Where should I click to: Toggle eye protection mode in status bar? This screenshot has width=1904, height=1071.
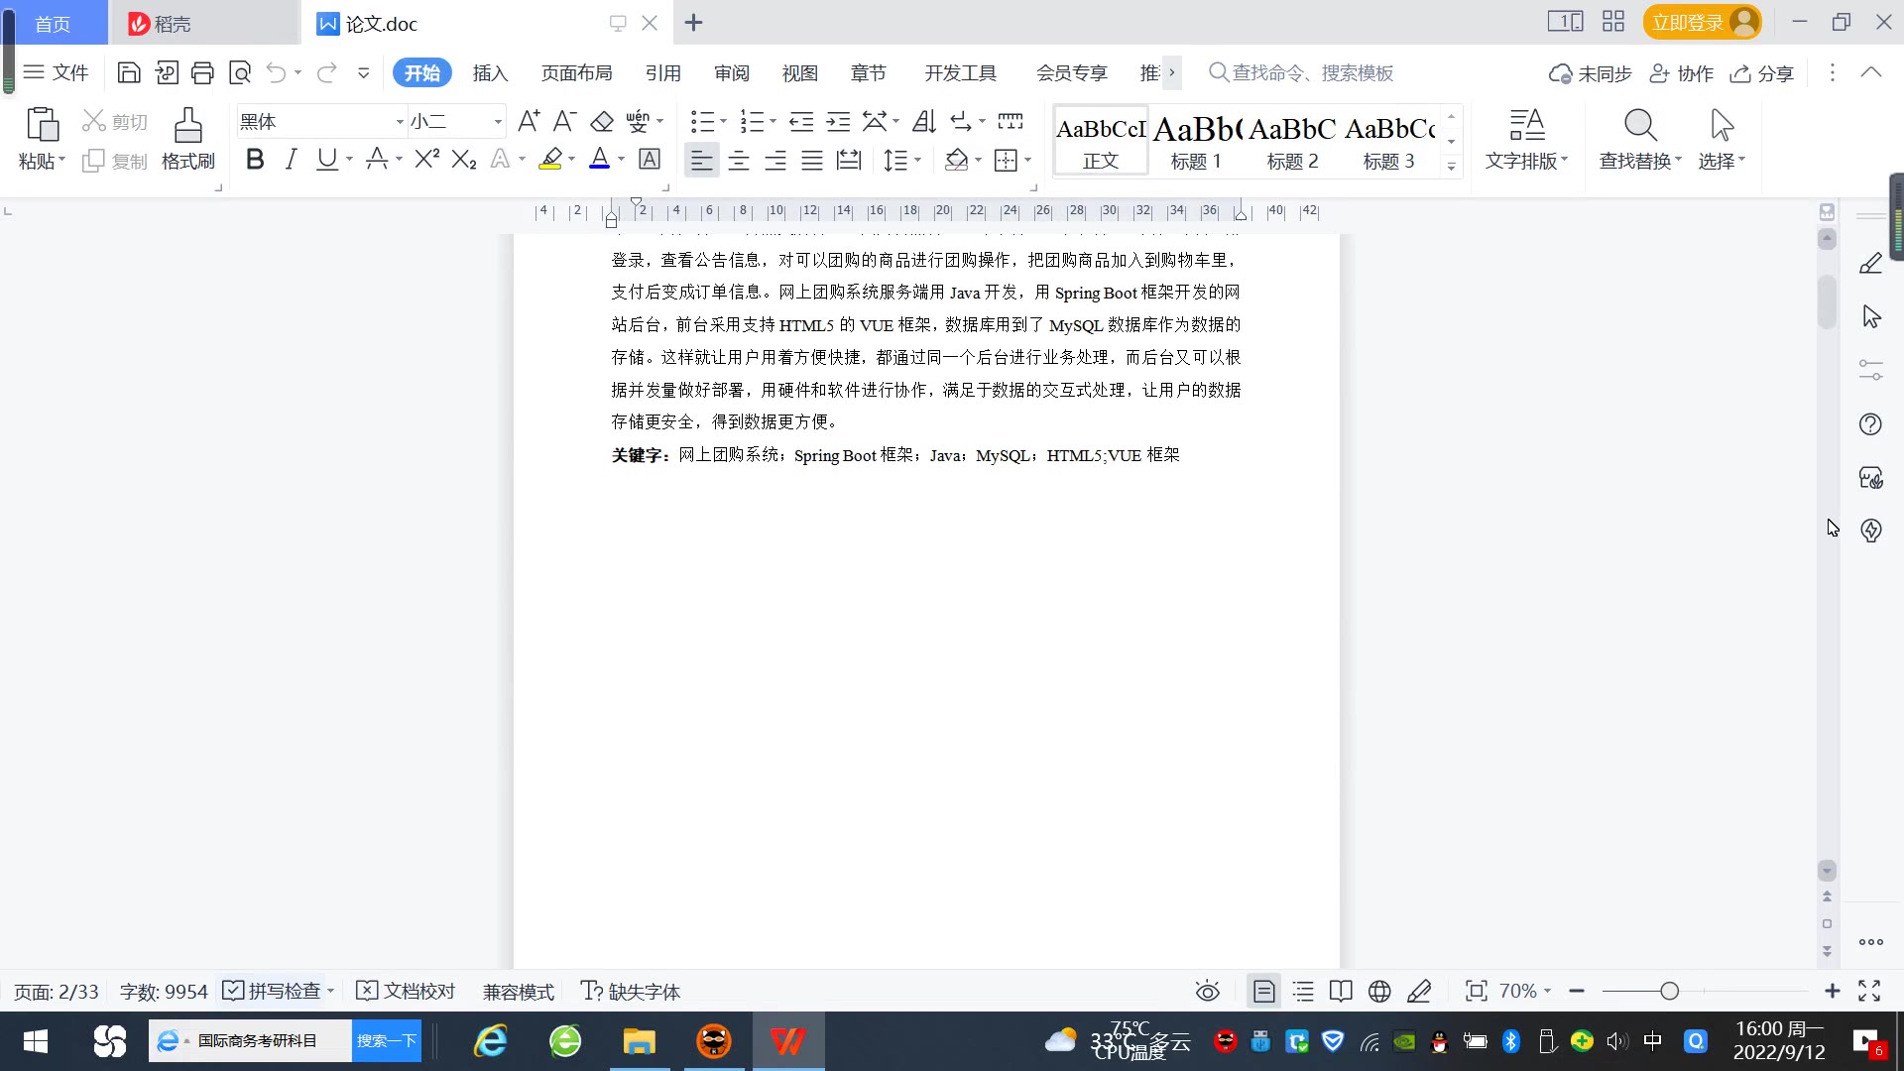pyautogui.click(x=1207, y=992)
